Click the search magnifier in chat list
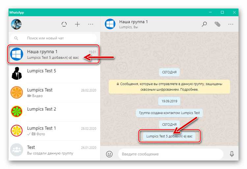Viewport: 247px width, 169px height. (x=16, y=38)
